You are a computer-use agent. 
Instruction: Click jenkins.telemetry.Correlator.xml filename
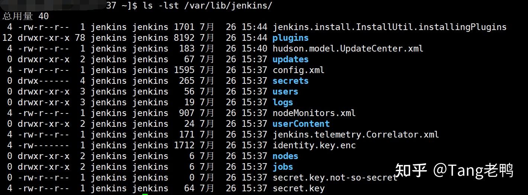tap(356, 135)
